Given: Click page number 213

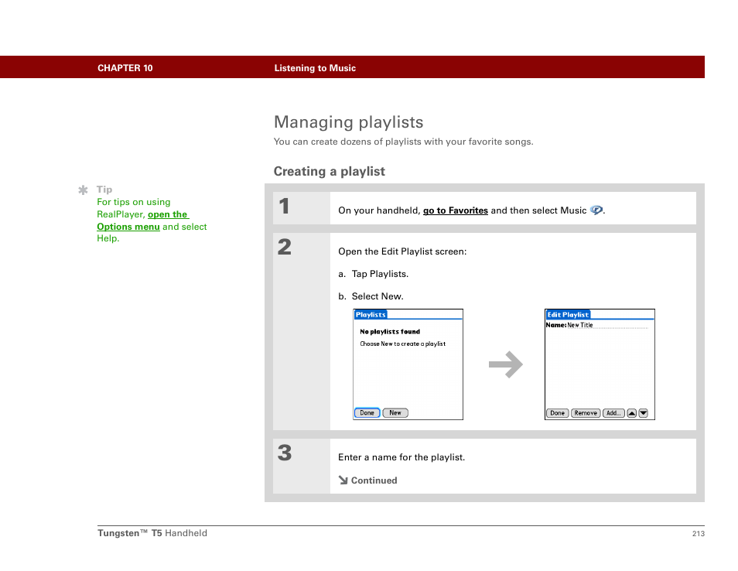Looking at the screenshot, I should (699, 533).
